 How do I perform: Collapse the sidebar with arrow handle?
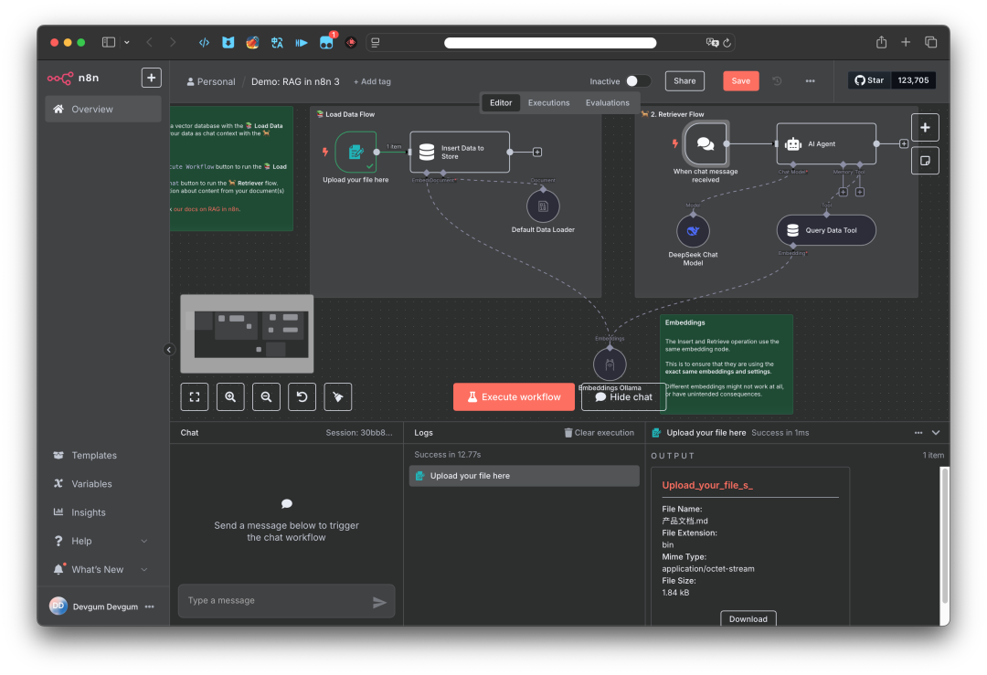coord(169,350)
